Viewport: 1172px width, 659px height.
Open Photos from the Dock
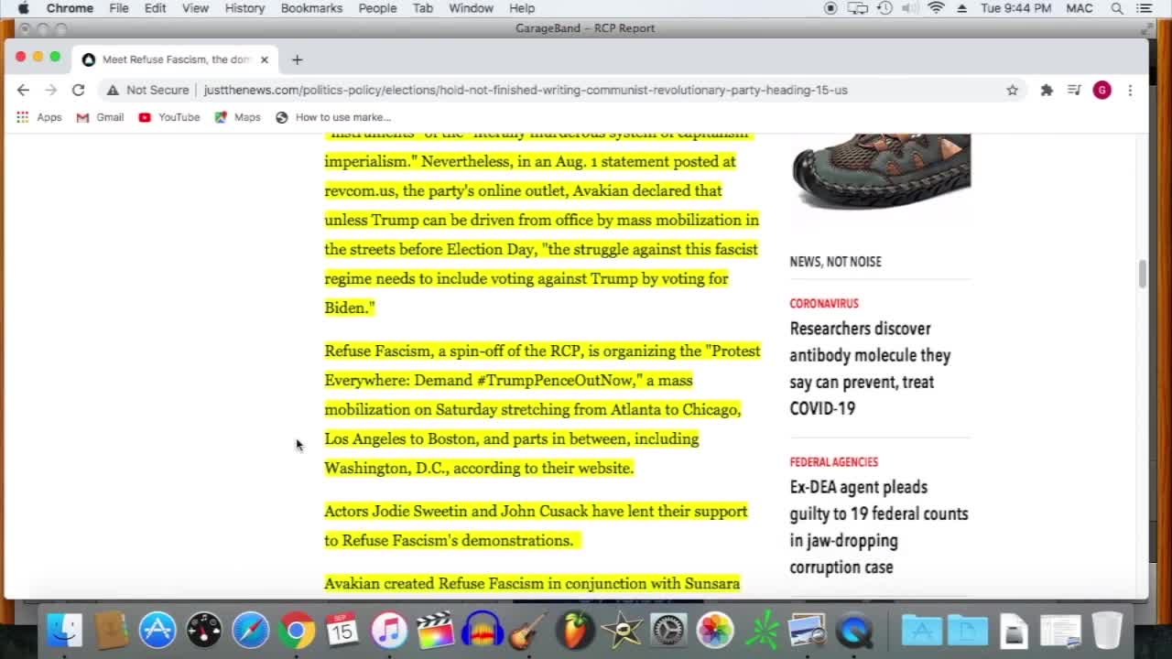714,630
